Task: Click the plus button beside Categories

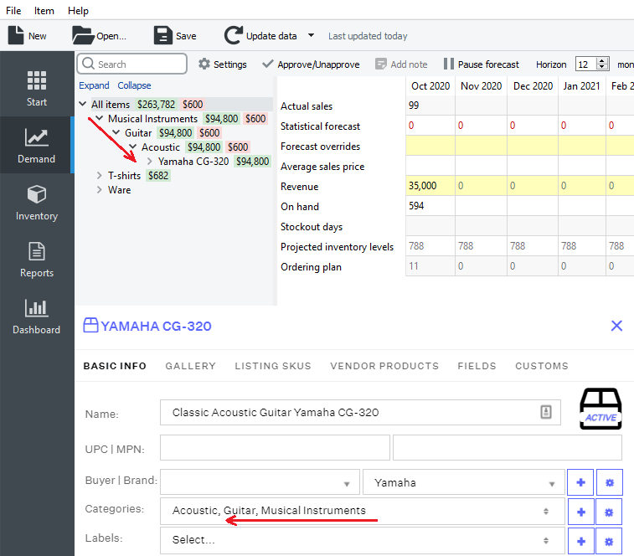Action: point(580,511)
